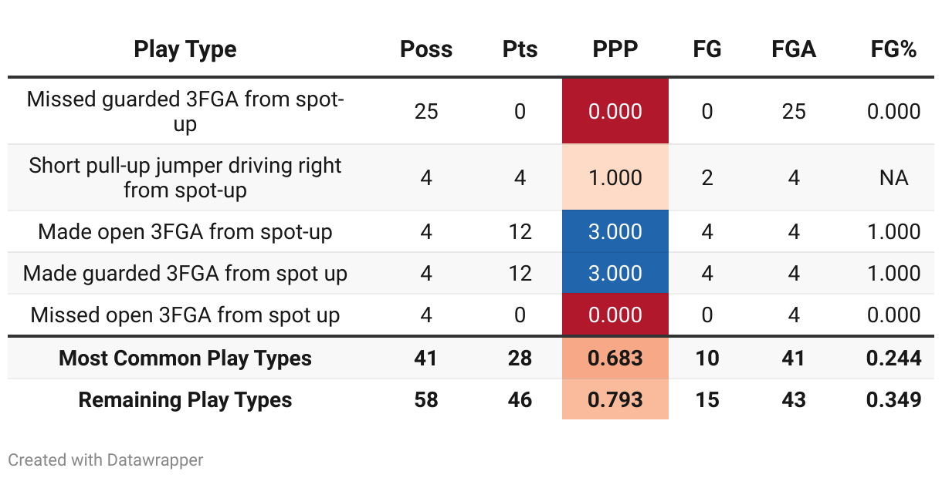The image size is (942, 478).
Task: Select the Short pull-up jumper driving right row
Action: pyautogui.click(x=471, y=177)
